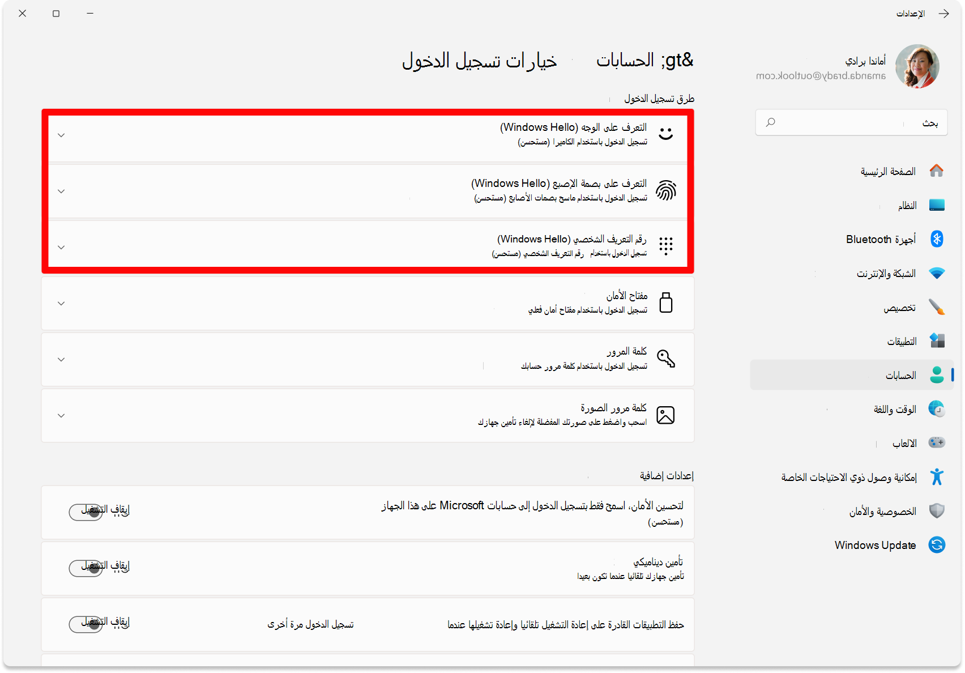
Task: Click the التطبيقات apps icon
Action: [937, 341]
